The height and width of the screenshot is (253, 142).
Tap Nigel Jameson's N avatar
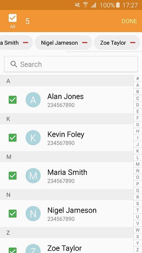point(33,213)
